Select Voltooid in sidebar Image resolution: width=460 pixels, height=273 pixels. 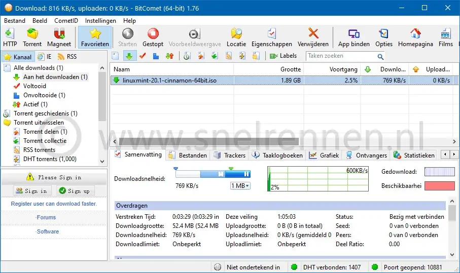point(34,86)
